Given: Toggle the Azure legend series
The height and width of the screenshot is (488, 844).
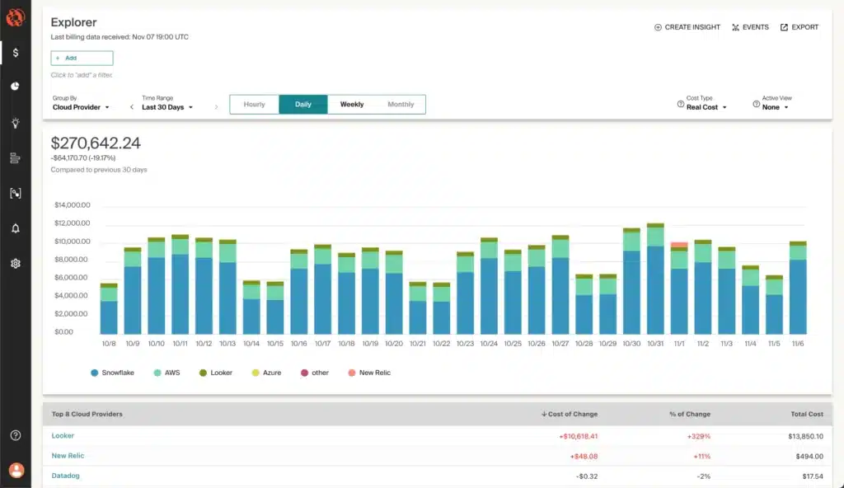Looking at the screenshot, I should coord(266,373).
